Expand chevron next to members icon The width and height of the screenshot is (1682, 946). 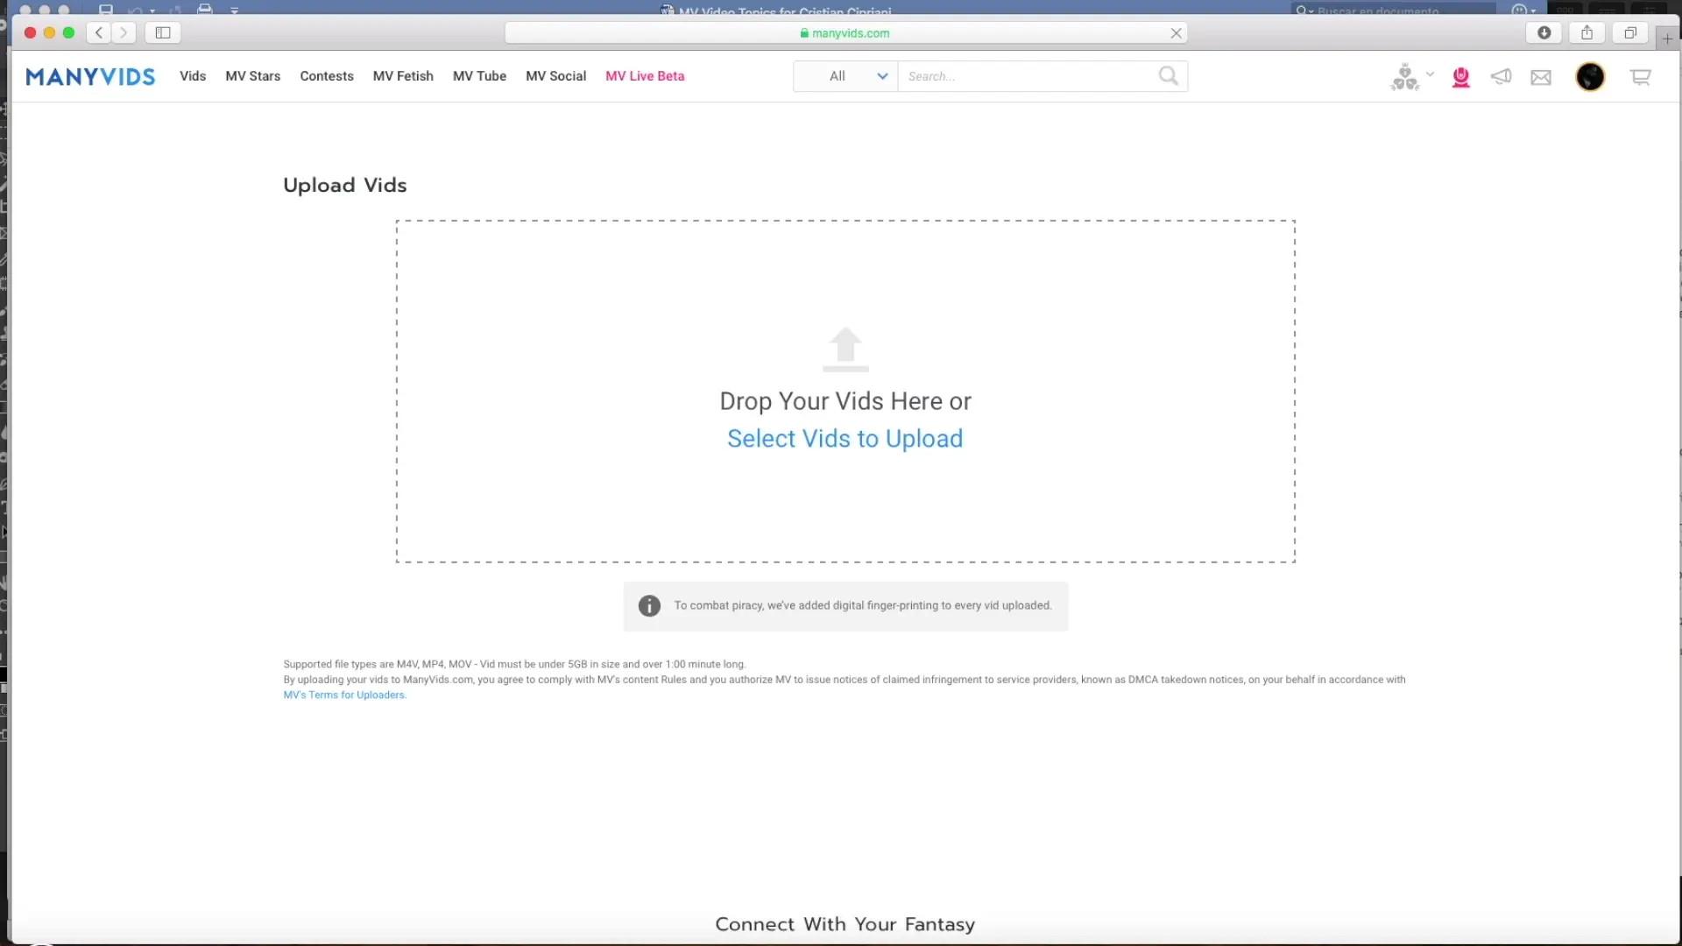point(1431,74)
